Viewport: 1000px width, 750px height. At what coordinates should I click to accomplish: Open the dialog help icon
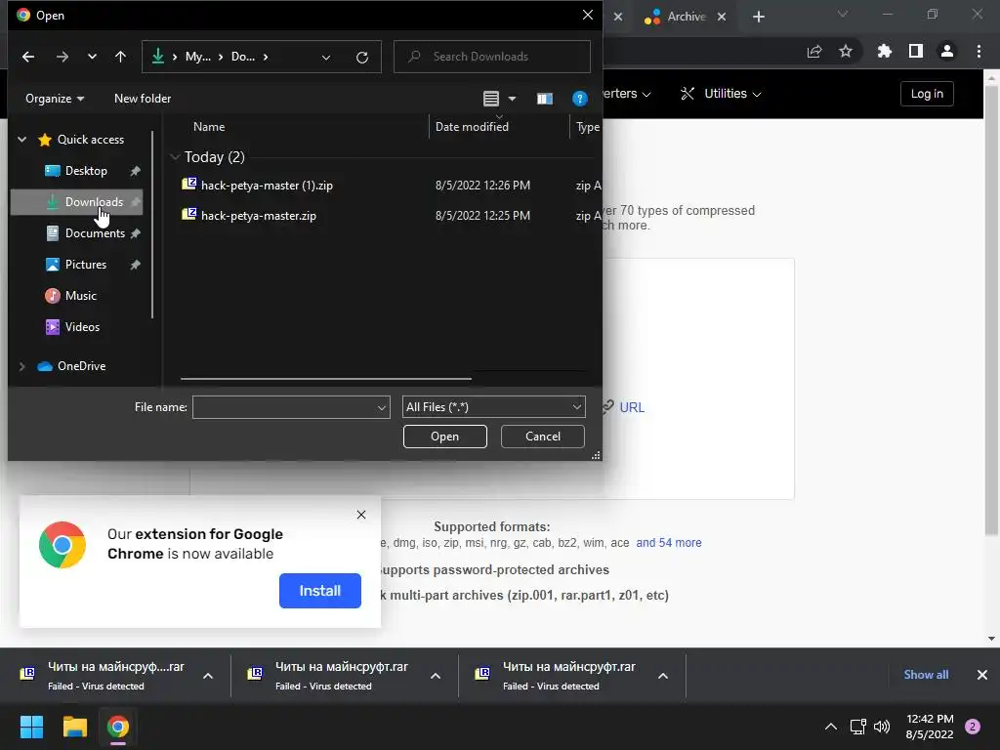pos(580,99)
